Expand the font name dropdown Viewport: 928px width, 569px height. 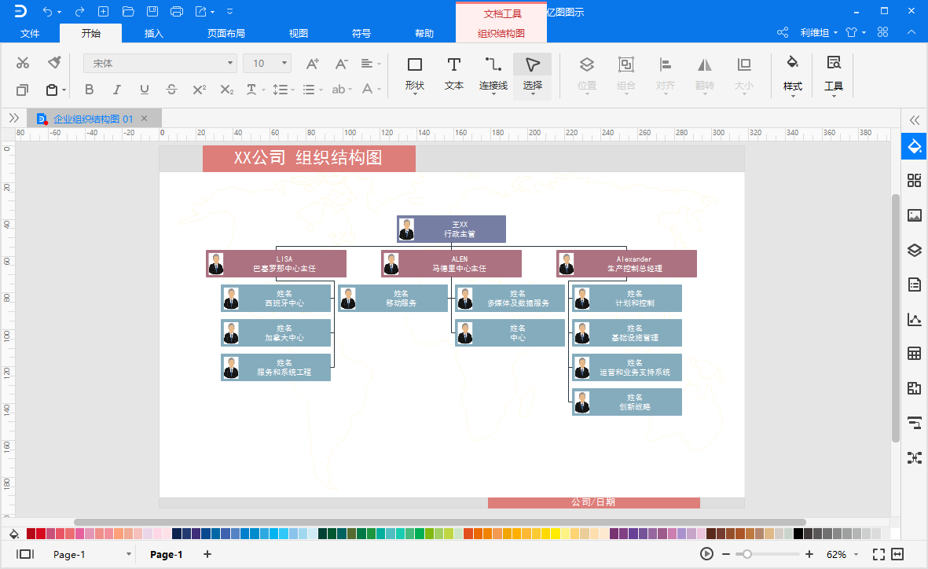[230, 64]
